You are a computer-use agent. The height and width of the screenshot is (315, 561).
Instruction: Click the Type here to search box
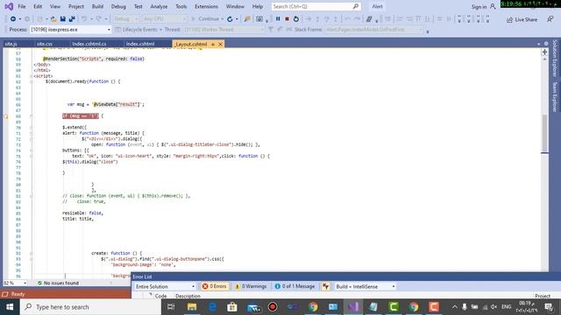pyautogui.click(x=90, y=307)
